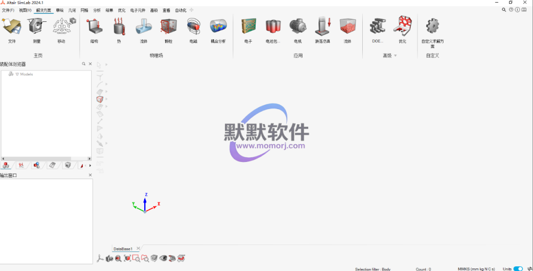Select the body selection cube filter
The image size is (533, 271).
100,99
